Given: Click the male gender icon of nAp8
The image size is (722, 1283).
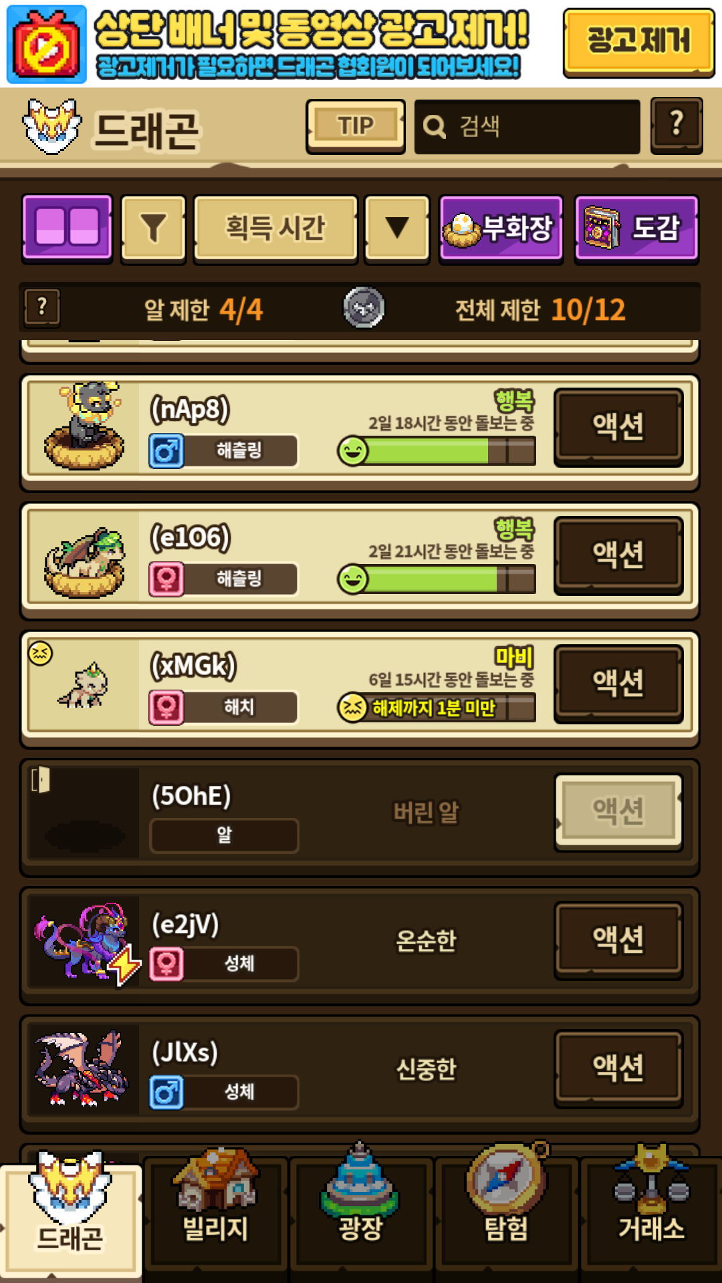Looking at the screenshot, I should [x=166, y=451].
